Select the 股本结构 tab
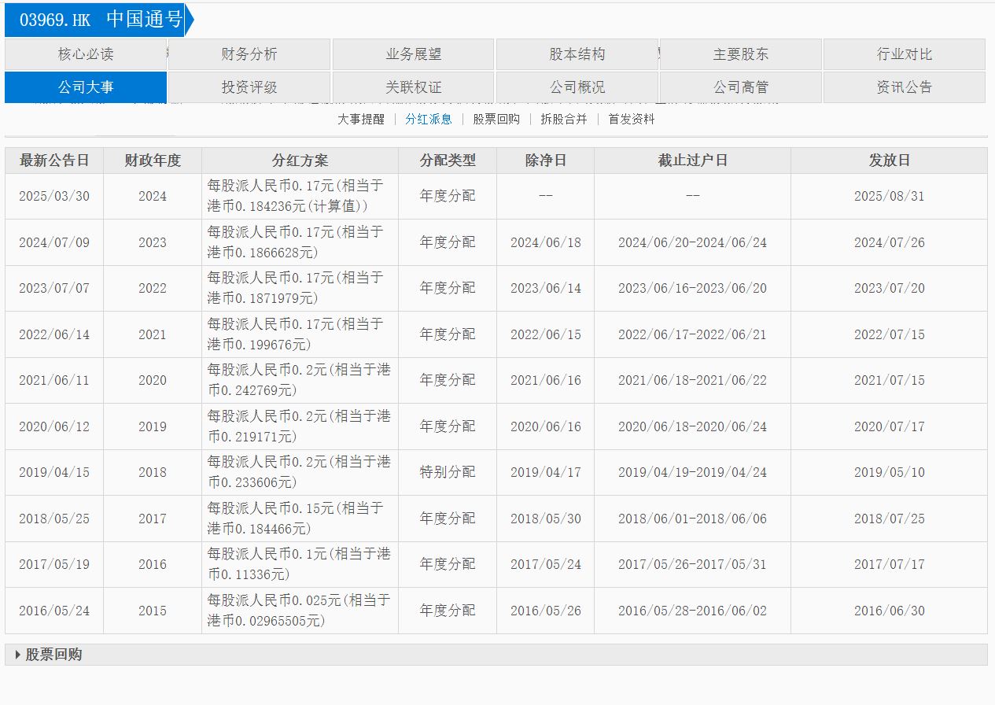This screenshot has height=705, width=995. click(577, 54)
